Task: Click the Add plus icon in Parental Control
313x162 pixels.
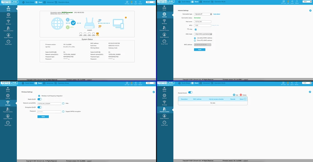Action: coord(234,95)
